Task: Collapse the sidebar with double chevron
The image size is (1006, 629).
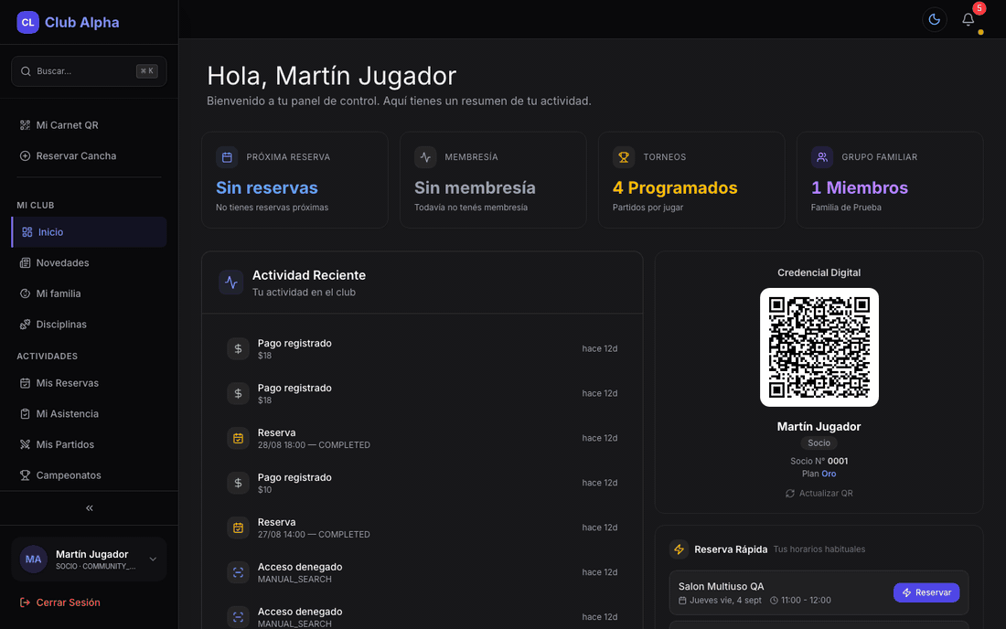Action: pos(90,507)
